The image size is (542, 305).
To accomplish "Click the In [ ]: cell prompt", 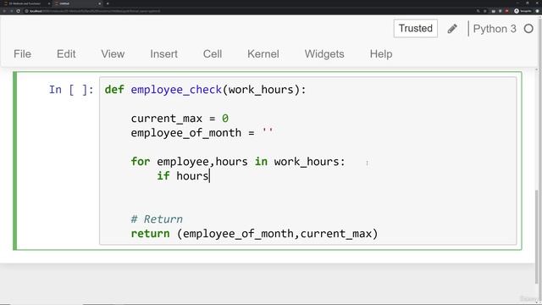I will [x=71, y=90].
